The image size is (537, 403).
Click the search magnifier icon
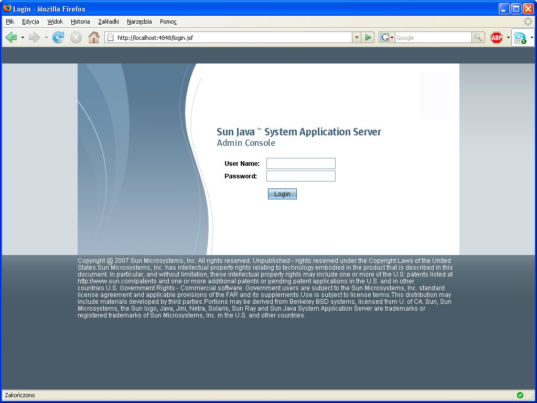(x=478, y=37)
